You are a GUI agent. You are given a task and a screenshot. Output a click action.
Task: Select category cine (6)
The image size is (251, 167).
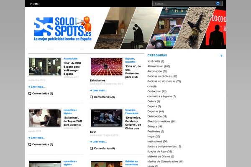152,86
